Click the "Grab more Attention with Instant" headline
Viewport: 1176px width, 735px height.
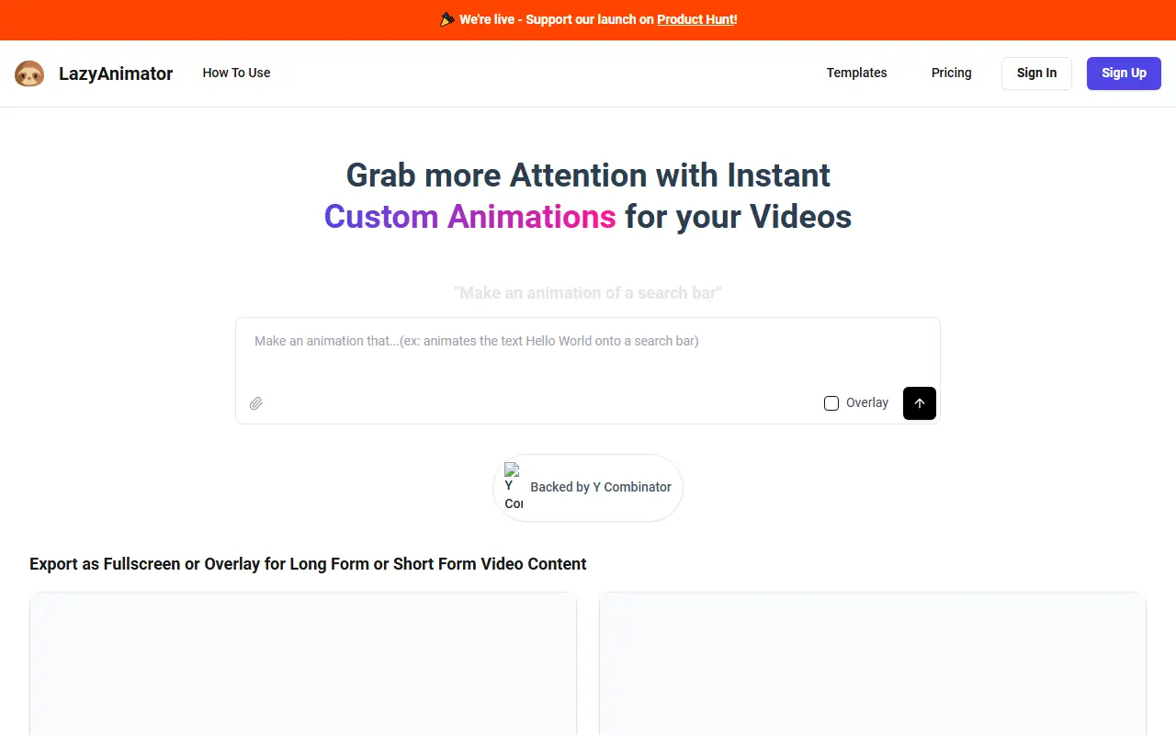tap(588, 175)
